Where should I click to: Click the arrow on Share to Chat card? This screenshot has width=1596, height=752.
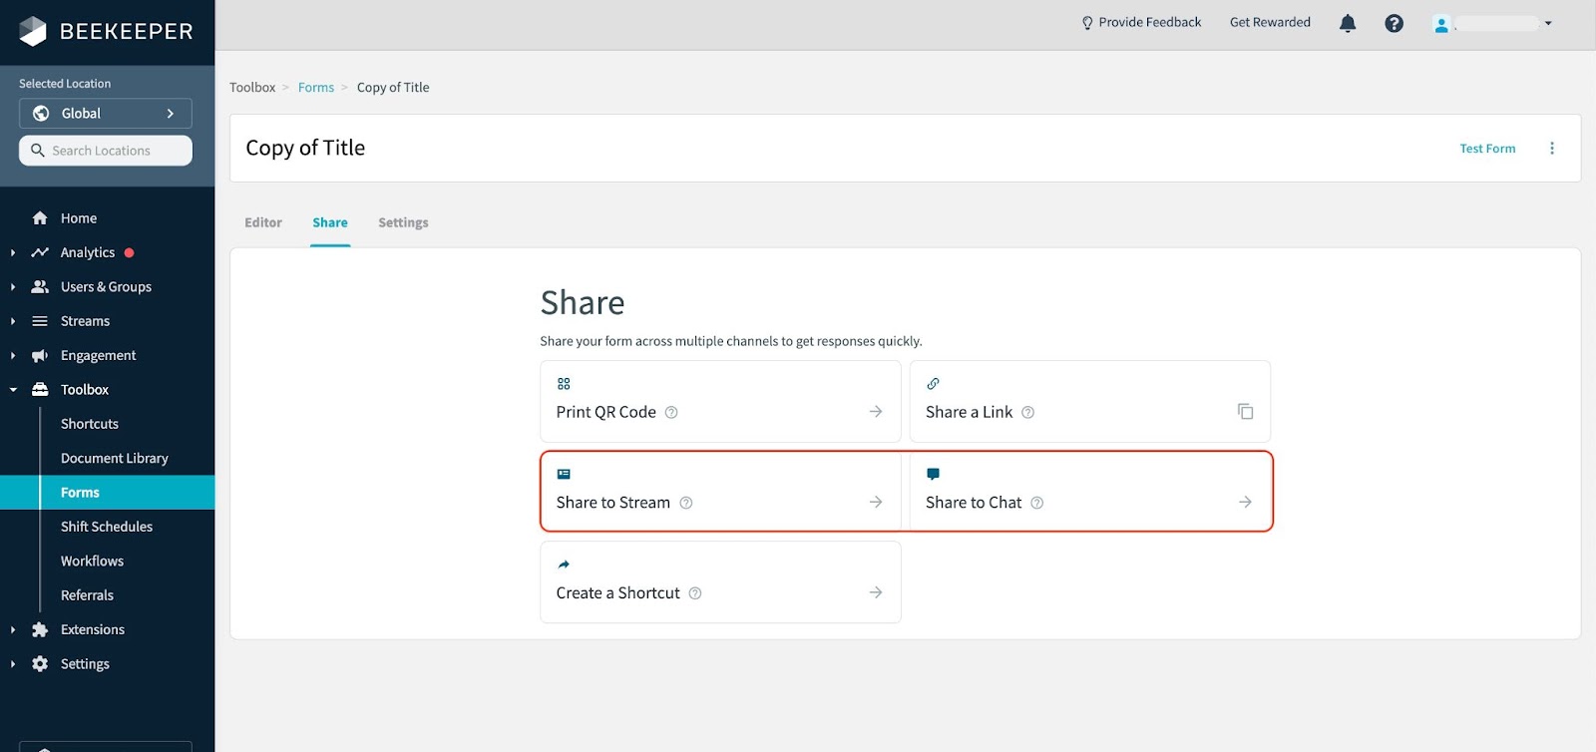click(1245, 502)
